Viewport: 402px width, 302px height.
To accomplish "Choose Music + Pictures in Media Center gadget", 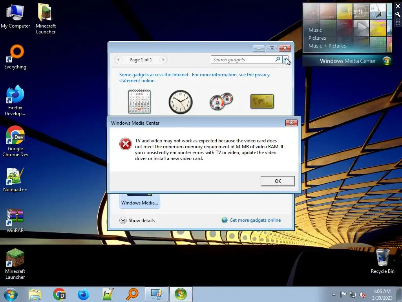I will (327, 46).
